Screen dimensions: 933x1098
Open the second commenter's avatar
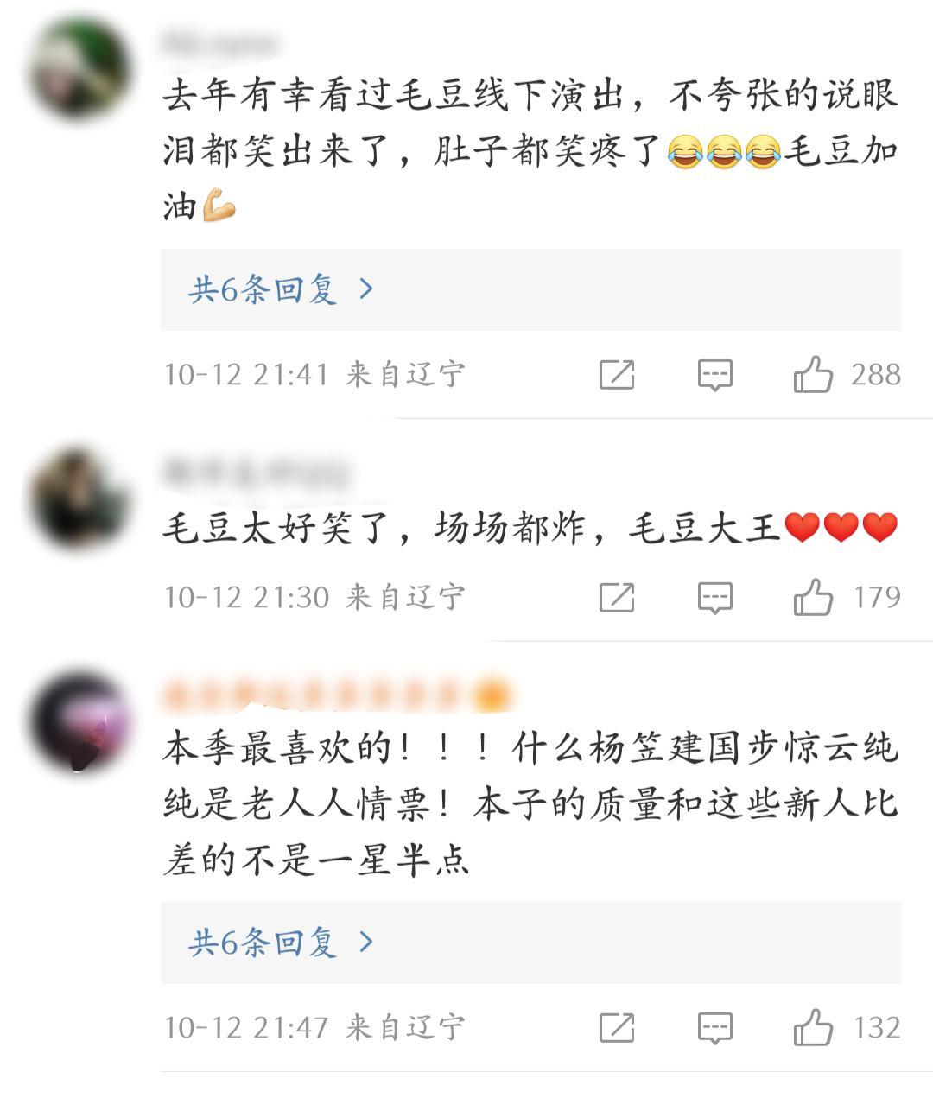pyautogui.click(x=80, y=498)
